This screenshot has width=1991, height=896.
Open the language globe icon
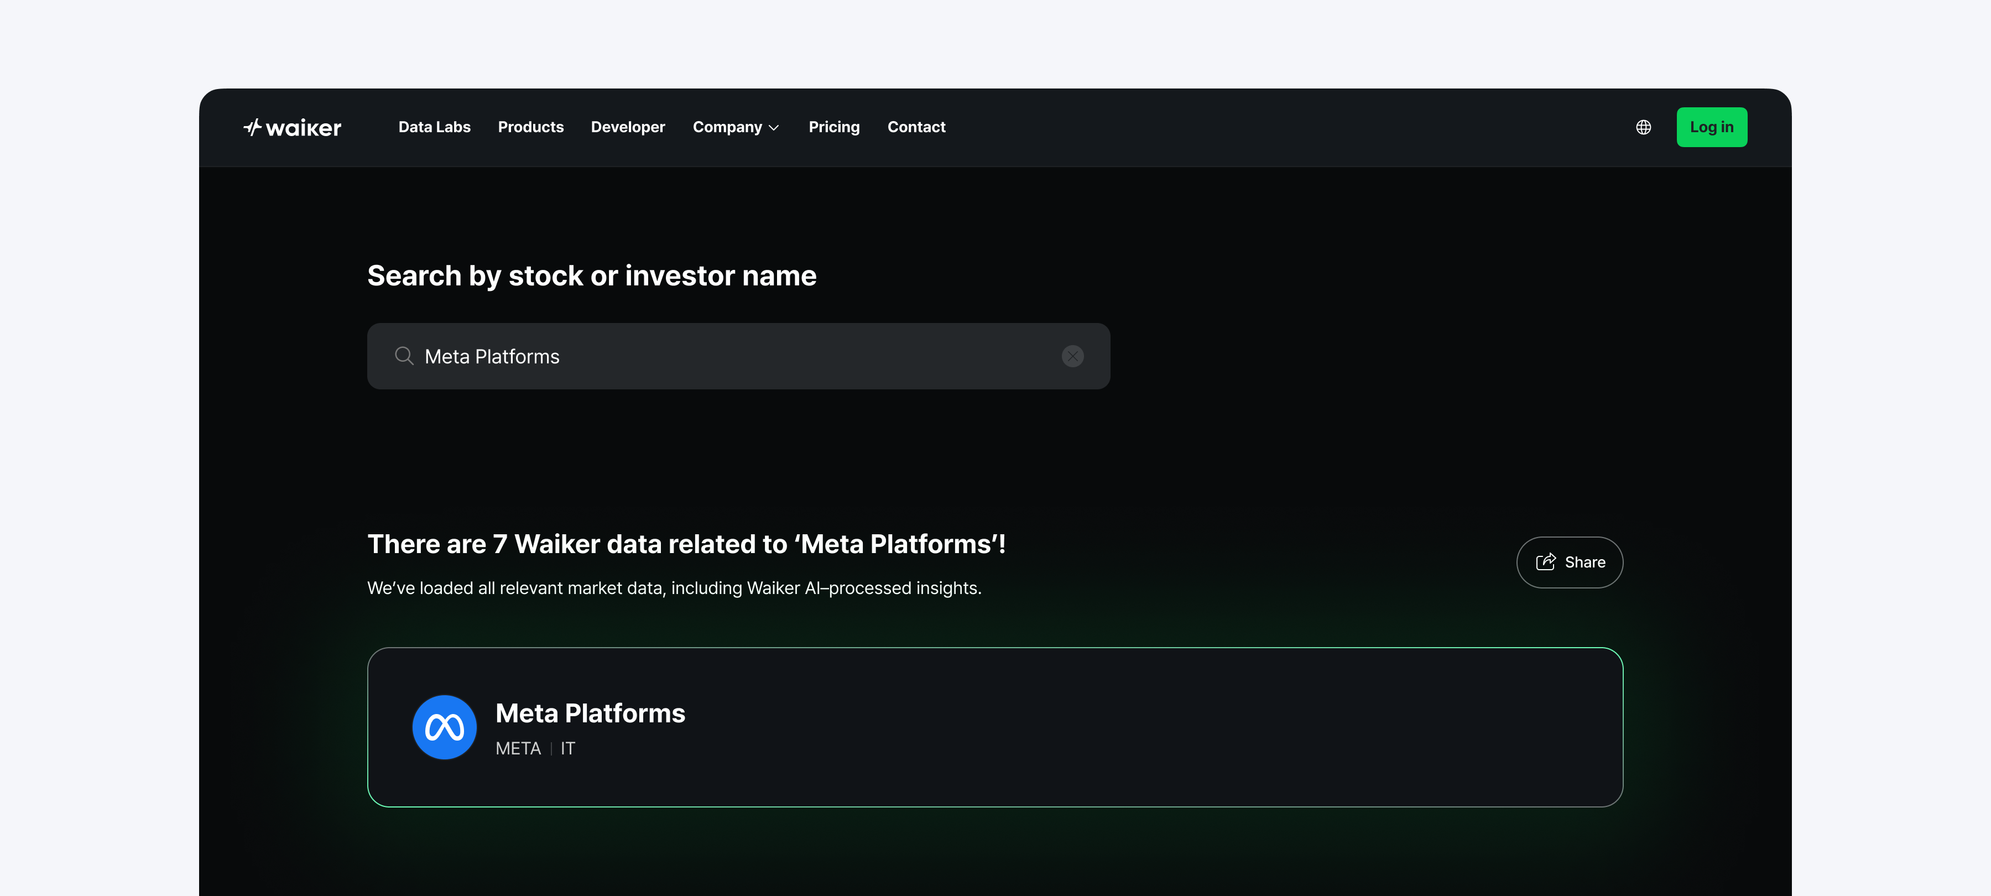(1643, 128)
